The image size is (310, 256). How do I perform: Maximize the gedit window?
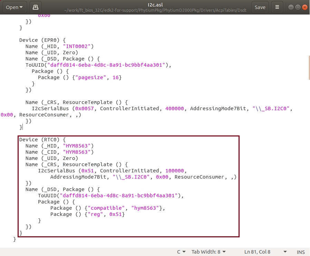point(298,7)
